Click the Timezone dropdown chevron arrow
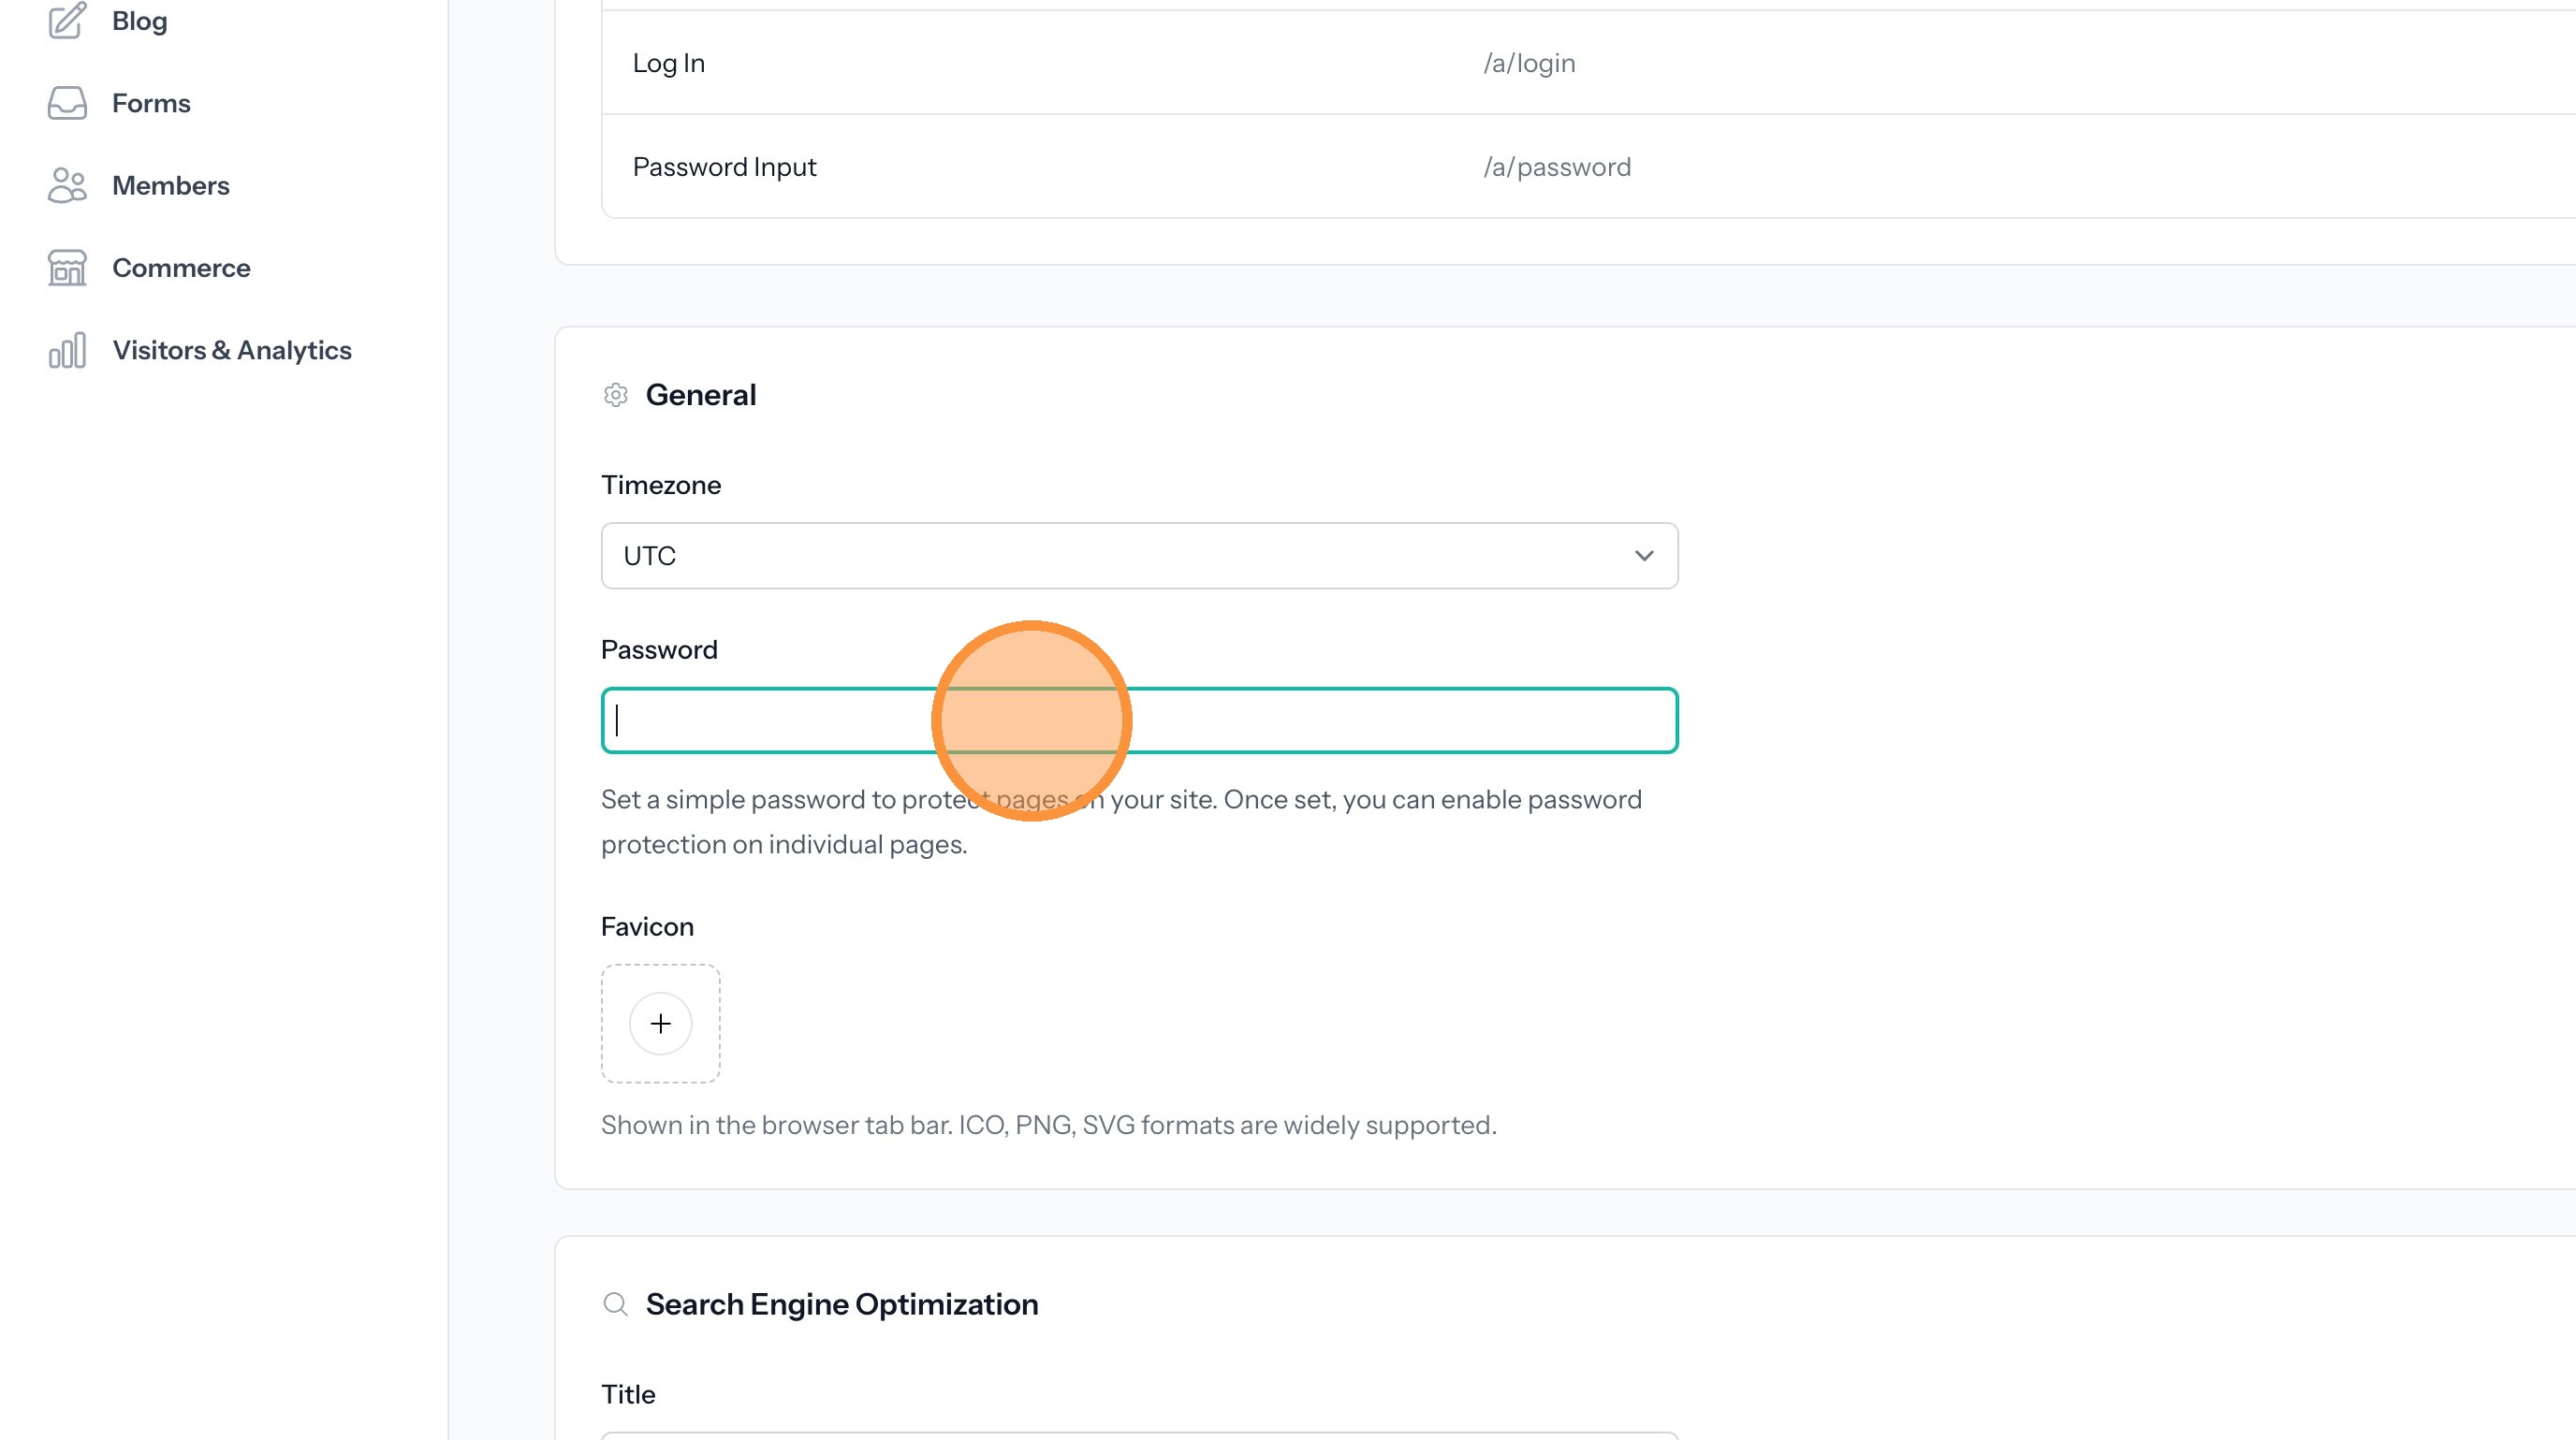 pos(1644,556)
